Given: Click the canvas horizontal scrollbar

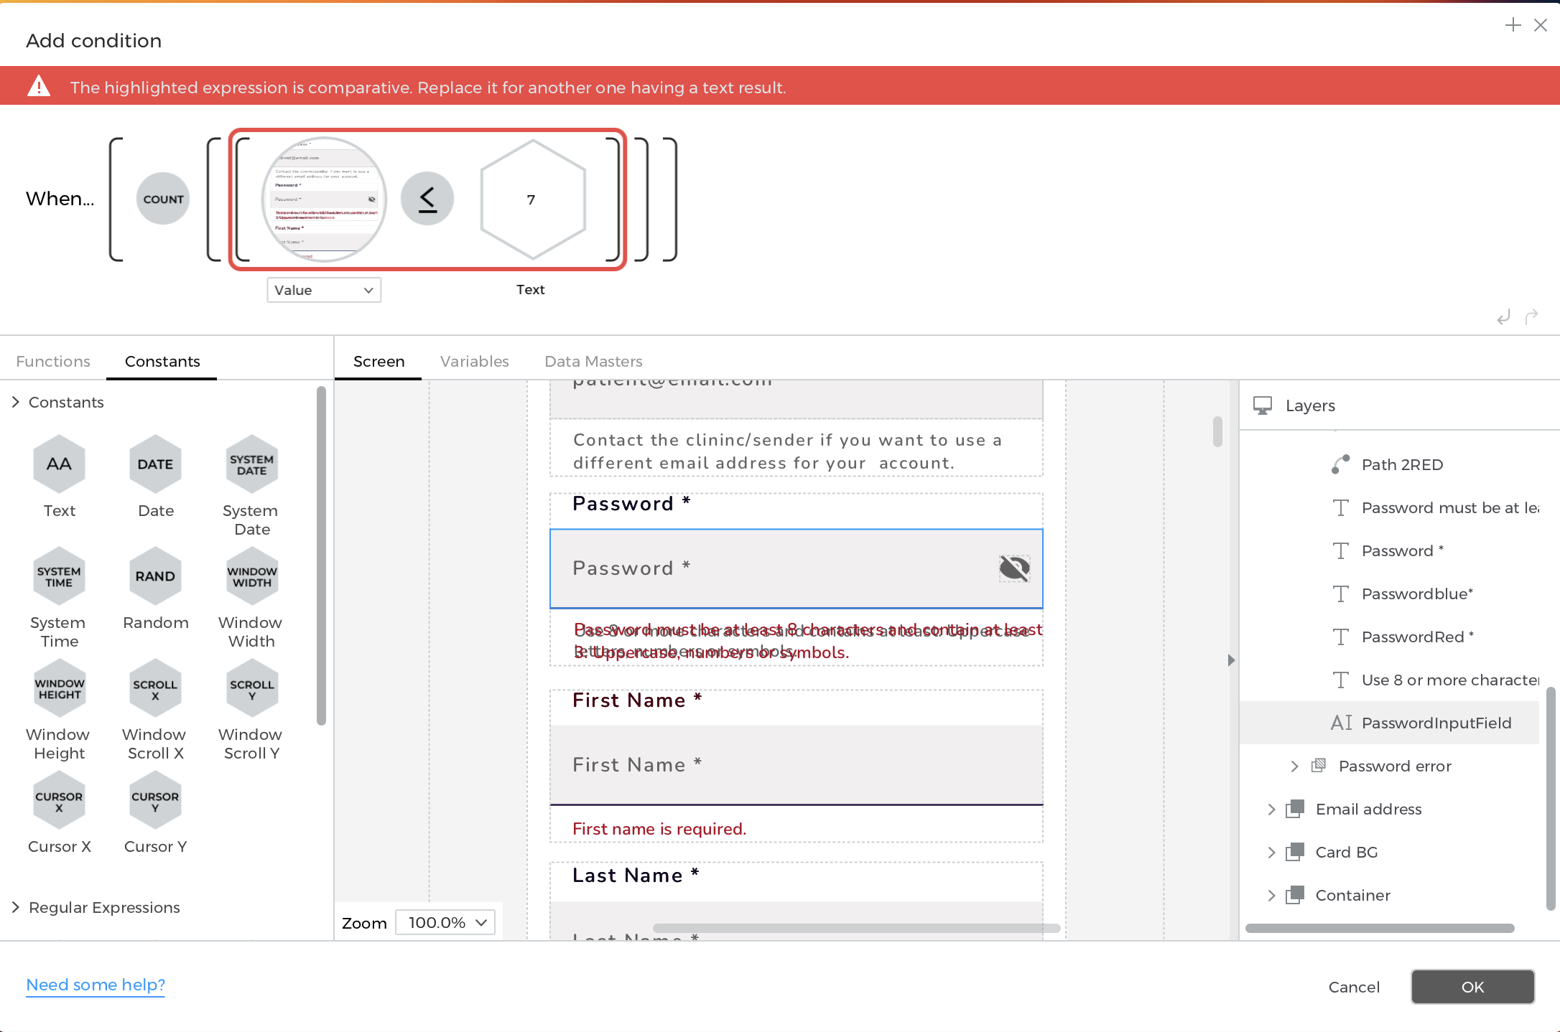Looking at the screenshot, I should click(x=856, y=928).
